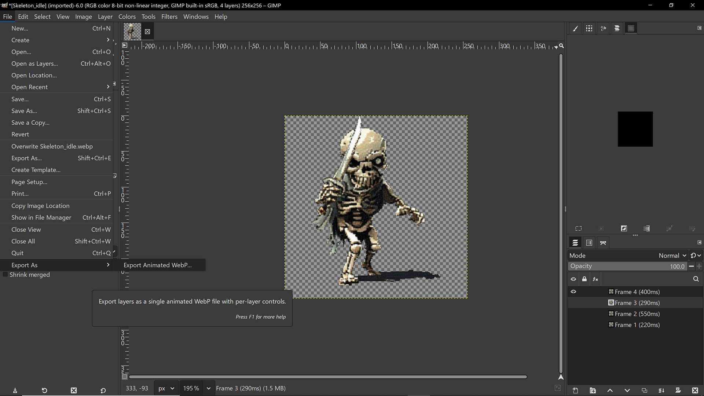The width and height of the screenshot is (704, 396).
Task: Click the horizontal canvas scrollbar
Action: click(328, 377)
